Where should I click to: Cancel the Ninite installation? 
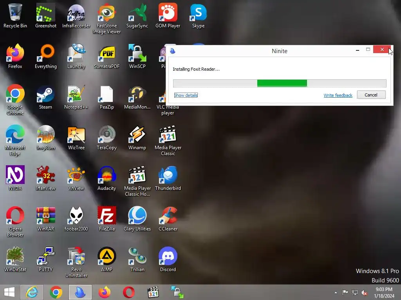coord(371,95)
